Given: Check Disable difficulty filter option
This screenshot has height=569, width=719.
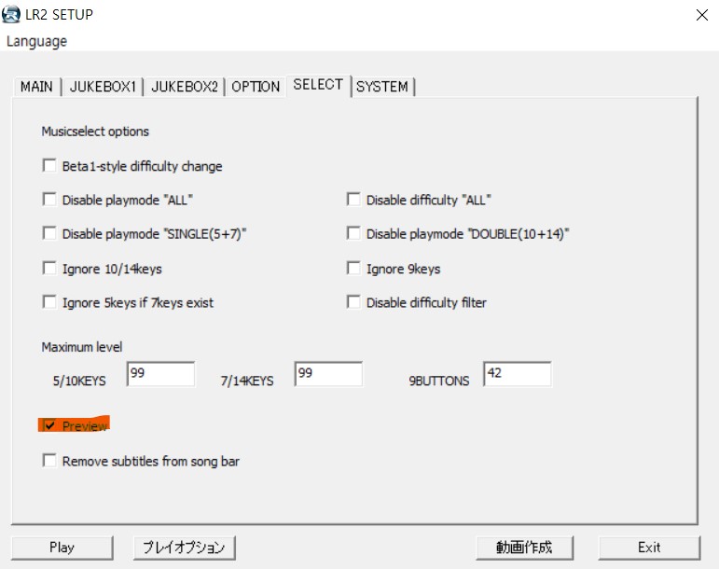Looking at the screenshot, I should pyautogui.click(x=353, y=302).
